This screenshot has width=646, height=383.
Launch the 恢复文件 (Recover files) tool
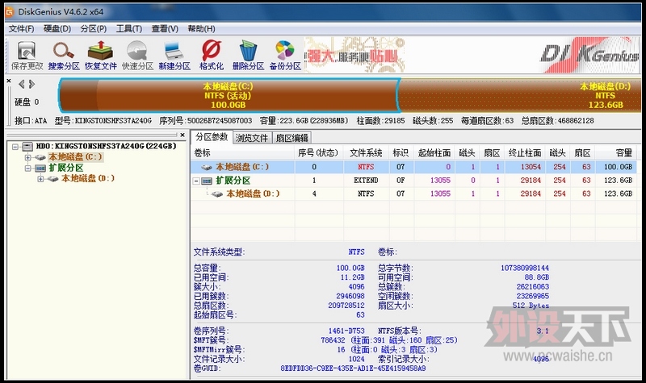point(100,55)
